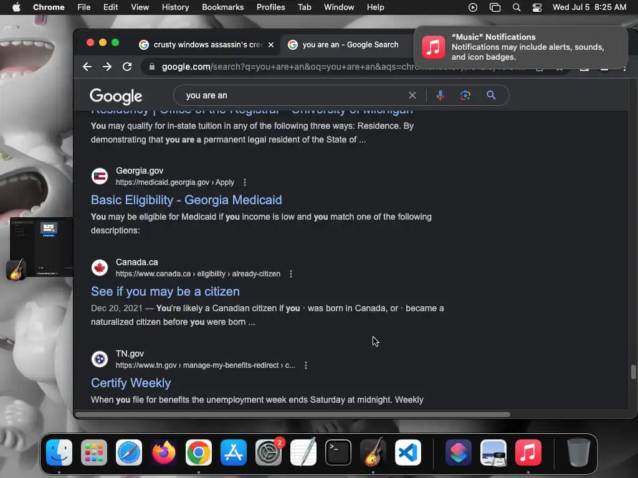Open Music app from the Dock
The height and width of the screenshot is (478, 638).
coord(528,452)
